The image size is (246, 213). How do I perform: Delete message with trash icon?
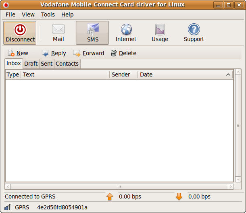pos(123,53)
